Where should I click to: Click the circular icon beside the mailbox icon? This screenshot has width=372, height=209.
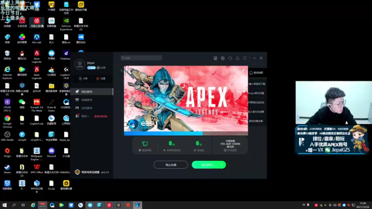point(223,58)
